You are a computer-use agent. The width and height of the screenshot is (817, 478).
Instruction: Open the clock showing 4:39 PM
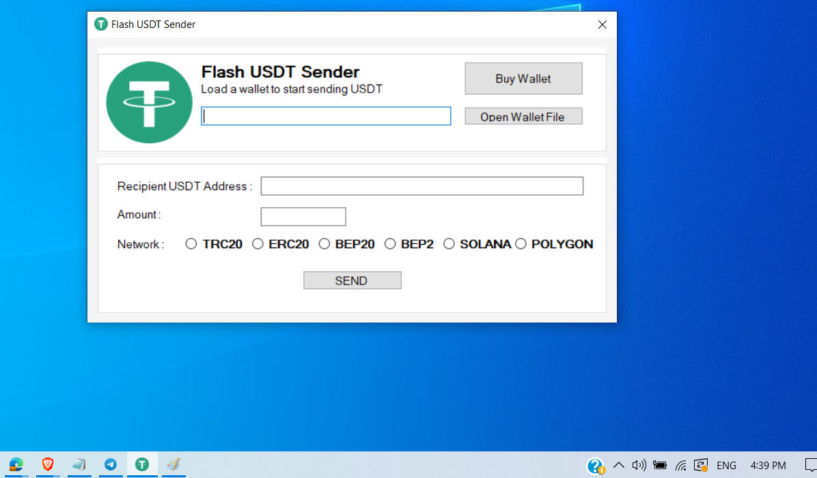pyautogui.click(x=768, y=466)
